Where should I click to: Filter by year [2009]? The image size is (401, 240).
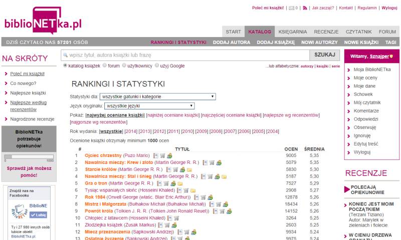(202, 131)
